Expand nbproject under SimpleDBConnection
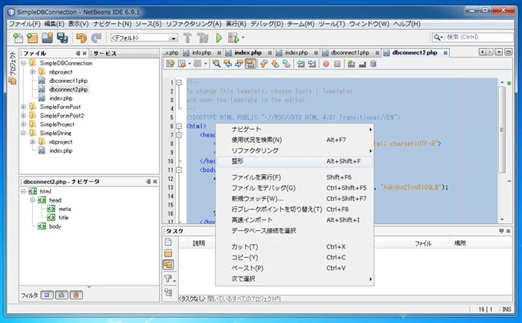Screen dimensions: 522x323 pyautogui.click(x=32, y=72)
